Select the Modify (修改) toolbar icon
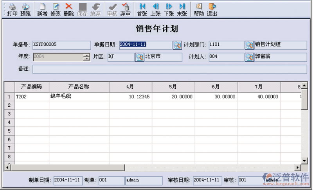 click(x=56, y=9)
